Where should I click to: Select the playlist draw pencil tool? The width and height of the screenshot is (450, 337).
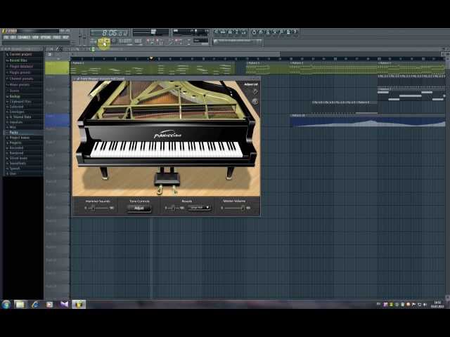[58, 49]
